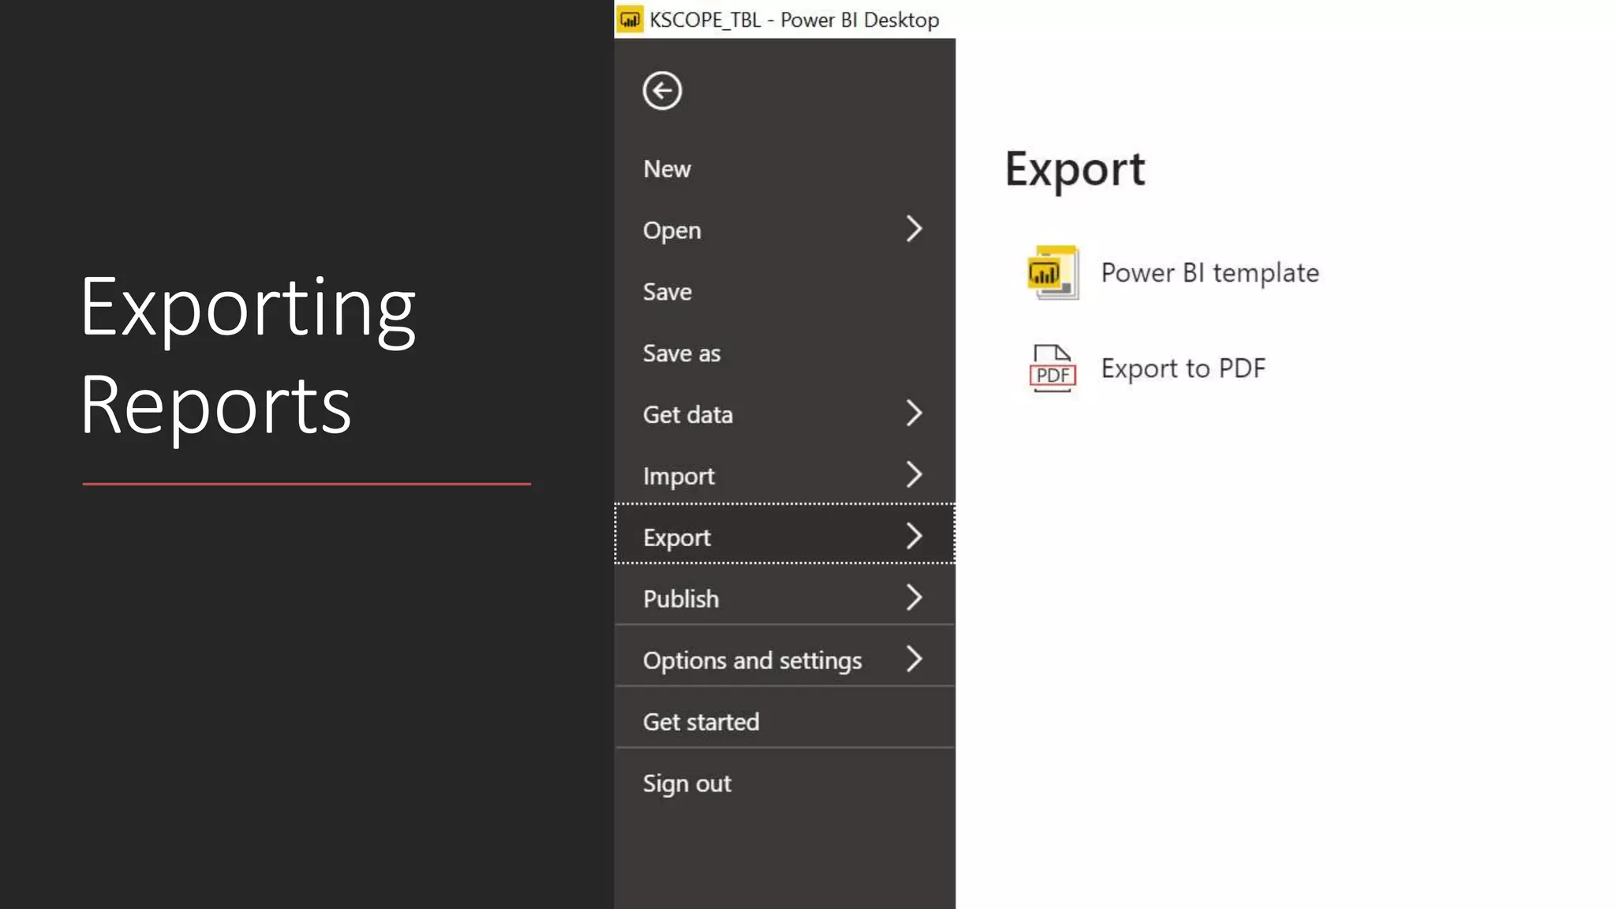This screenshot has height=909, width=1616.
Task: Open the Get data menu entry
Action: point(784,414)
